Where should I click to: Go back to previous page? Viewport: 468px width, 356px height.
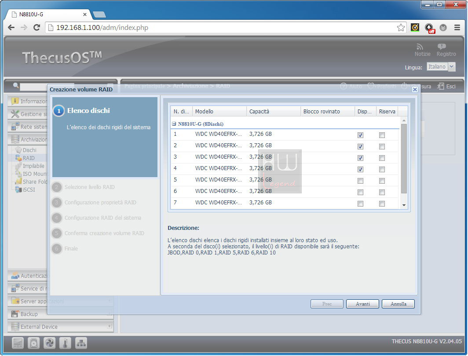(11, 27)
